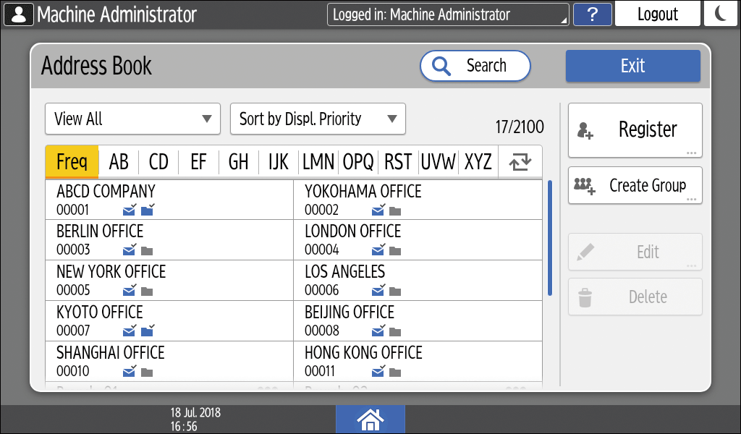The height and width of the screenshot is (434, 741).
Task: Click folder icon under KYOTO OFFICE
Action: [x=148, y=331]
